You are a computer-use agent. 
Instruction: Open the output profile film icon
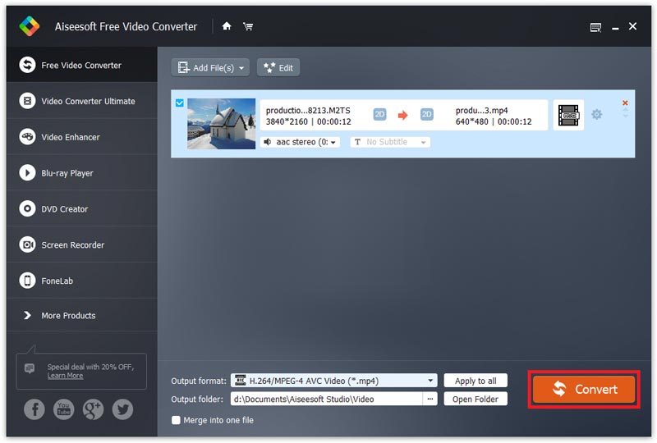click(x=567, y=116)
